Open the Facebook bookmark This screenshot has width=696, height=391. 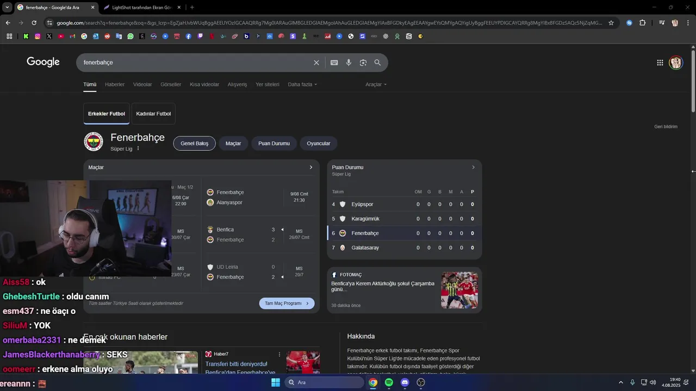tap(189, 36)
